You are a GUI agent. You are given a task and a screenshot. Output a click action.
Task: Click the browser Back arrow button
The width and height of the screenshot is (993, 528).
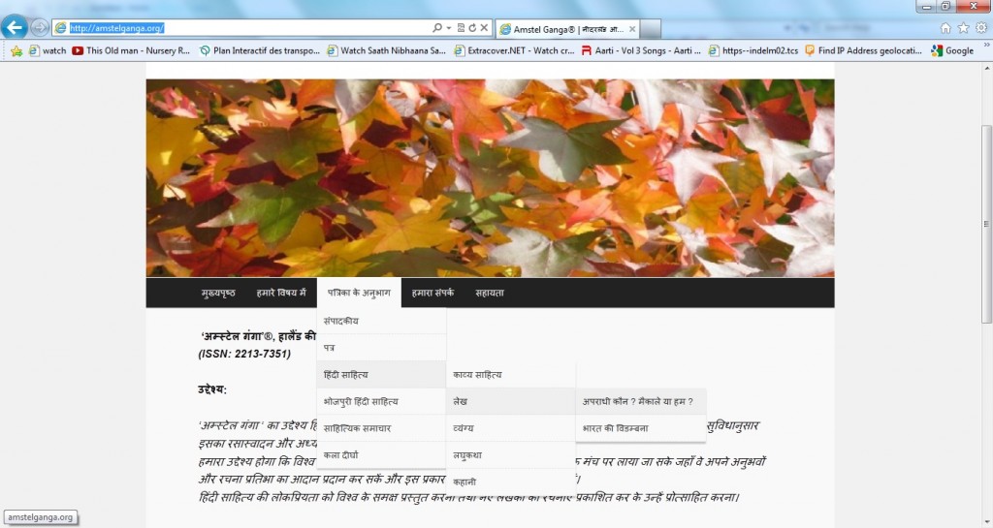pyautogui.click(x=16, y=27)
